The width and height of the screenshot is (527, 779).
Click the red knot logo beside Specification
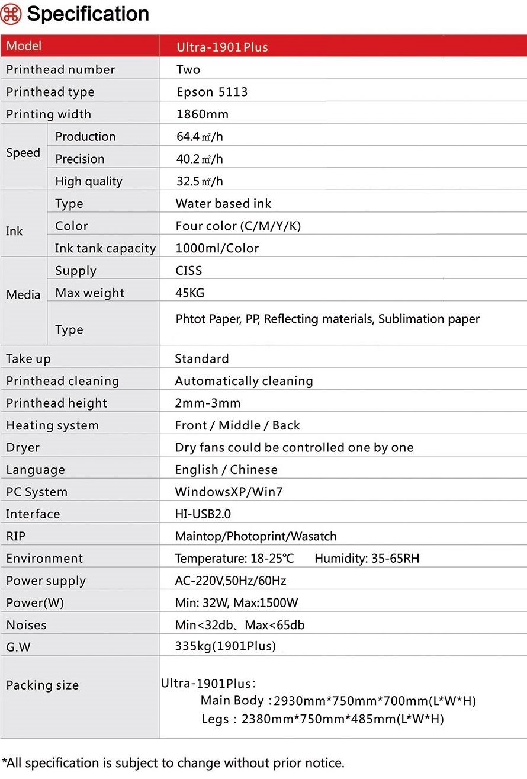11,14
